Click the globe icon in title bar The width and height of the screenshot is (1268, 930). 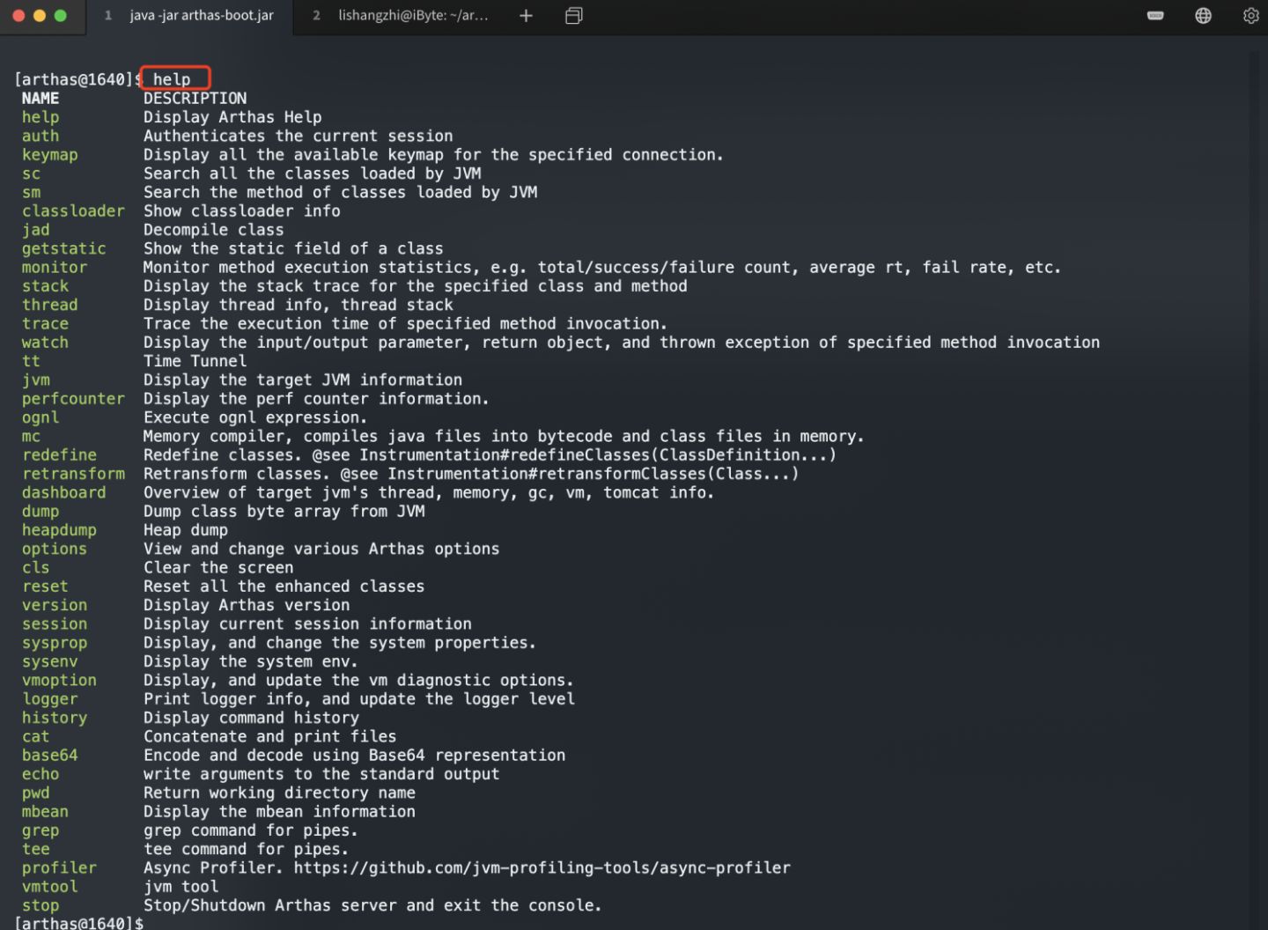(x=1203, y=16)
